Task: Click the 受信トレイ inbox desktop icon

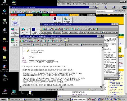Action: (4, 31)
